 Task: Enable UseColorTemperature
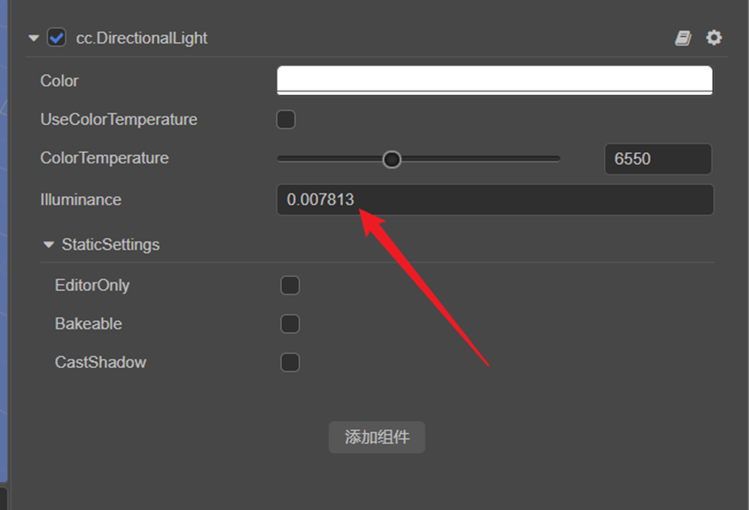tap(285, 119)
